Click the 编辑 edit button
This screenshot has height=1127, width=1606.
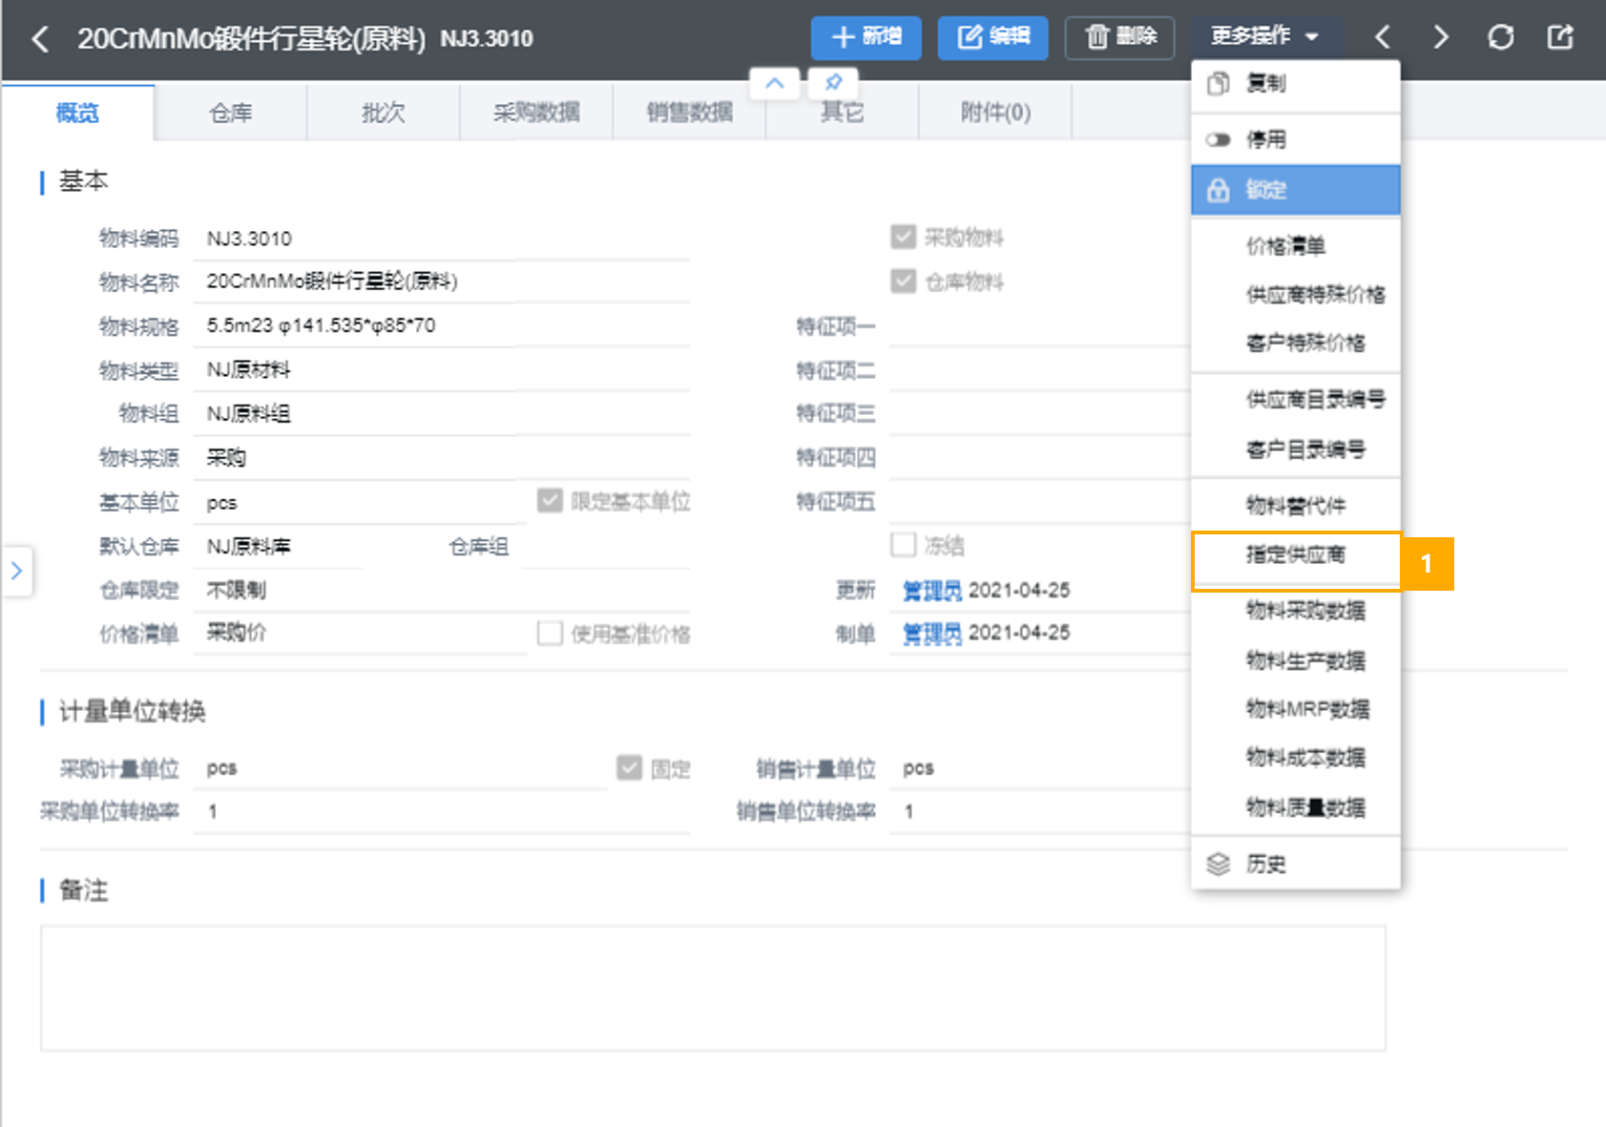[992, 37]
